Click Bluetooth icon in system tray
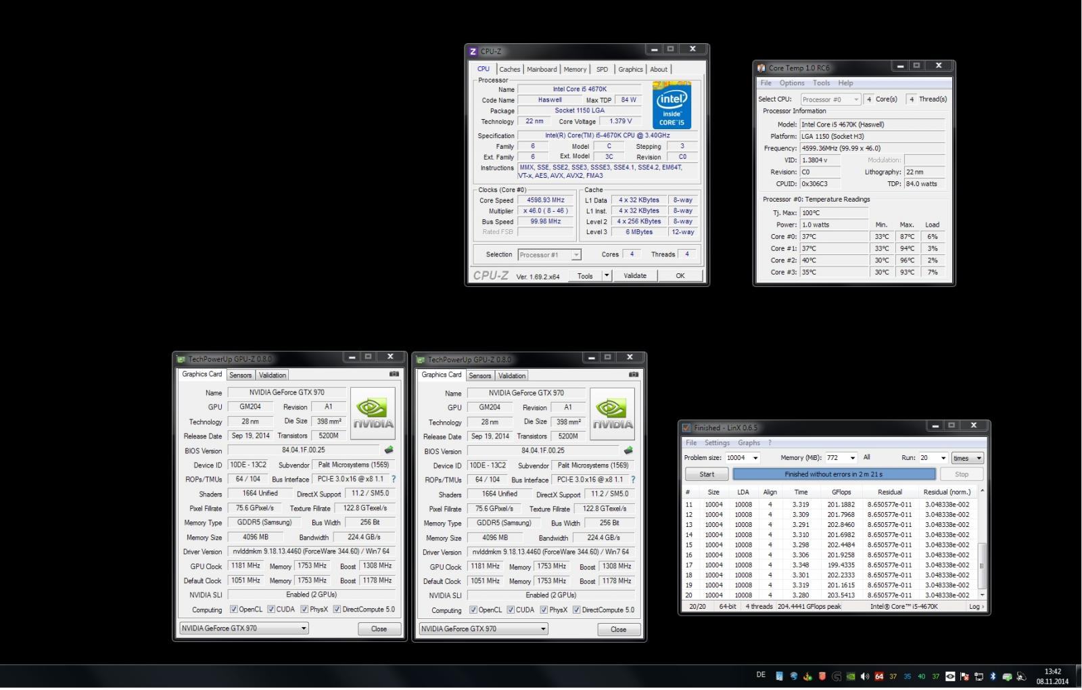This screenshot has width=1082, height=690. click(993, 676)
